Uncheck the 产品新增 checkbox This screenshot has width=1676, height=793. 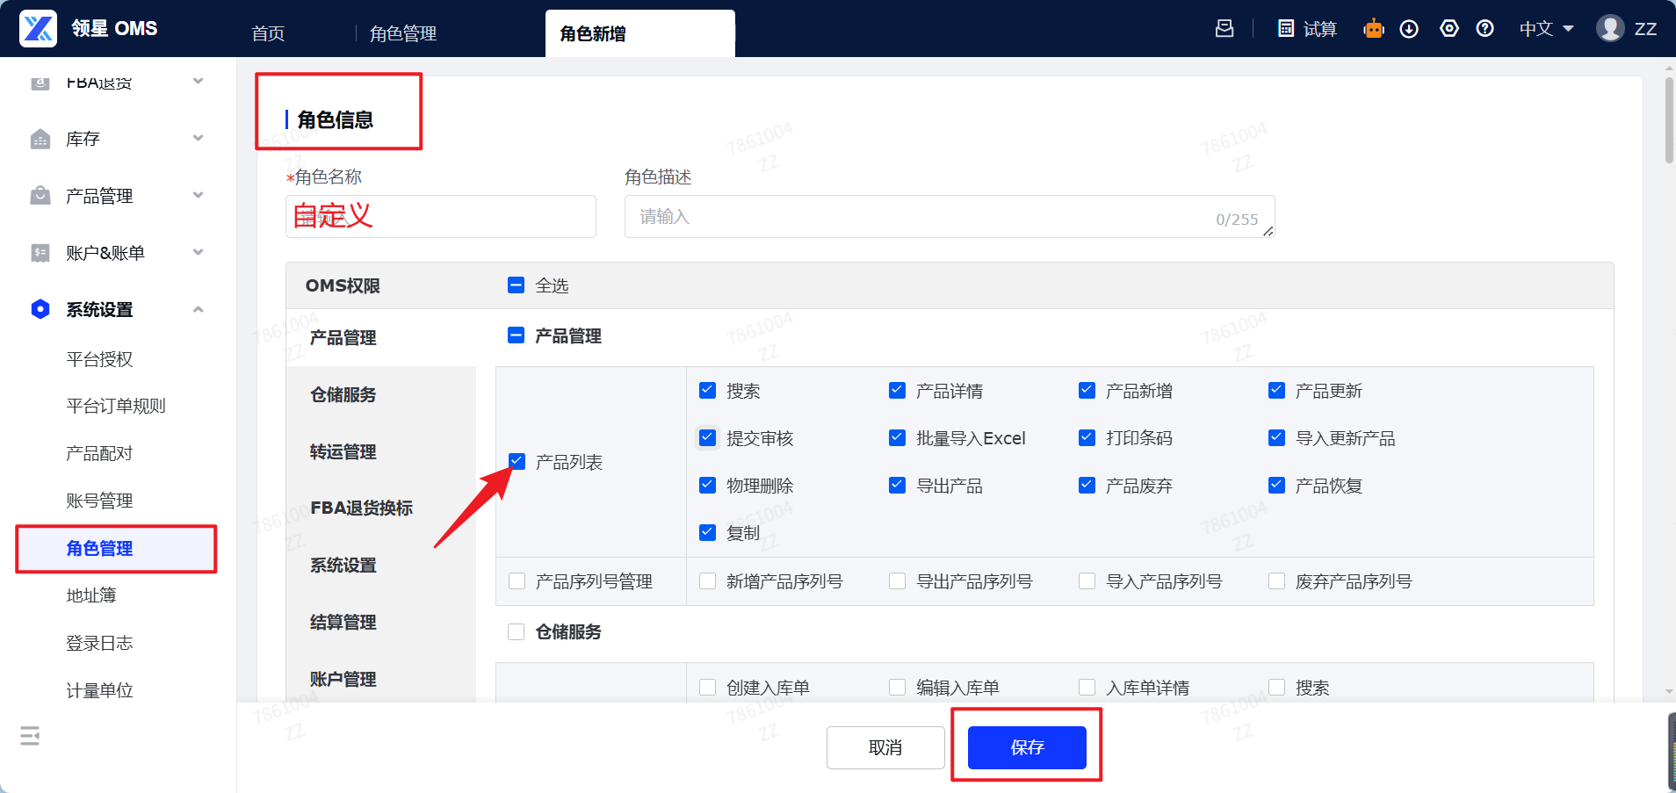click(x=1087, y=390)
